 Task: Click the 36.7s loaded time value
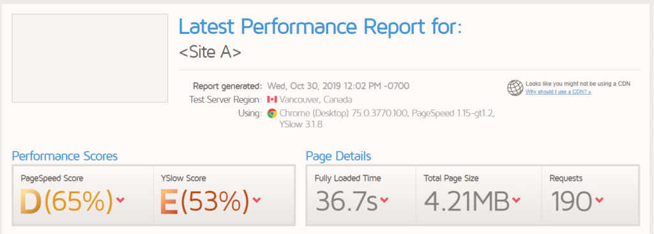346,201
